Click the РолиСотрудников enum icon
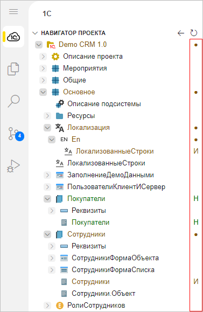This screenshot has height=312, width=203. [x=60, y=306]
